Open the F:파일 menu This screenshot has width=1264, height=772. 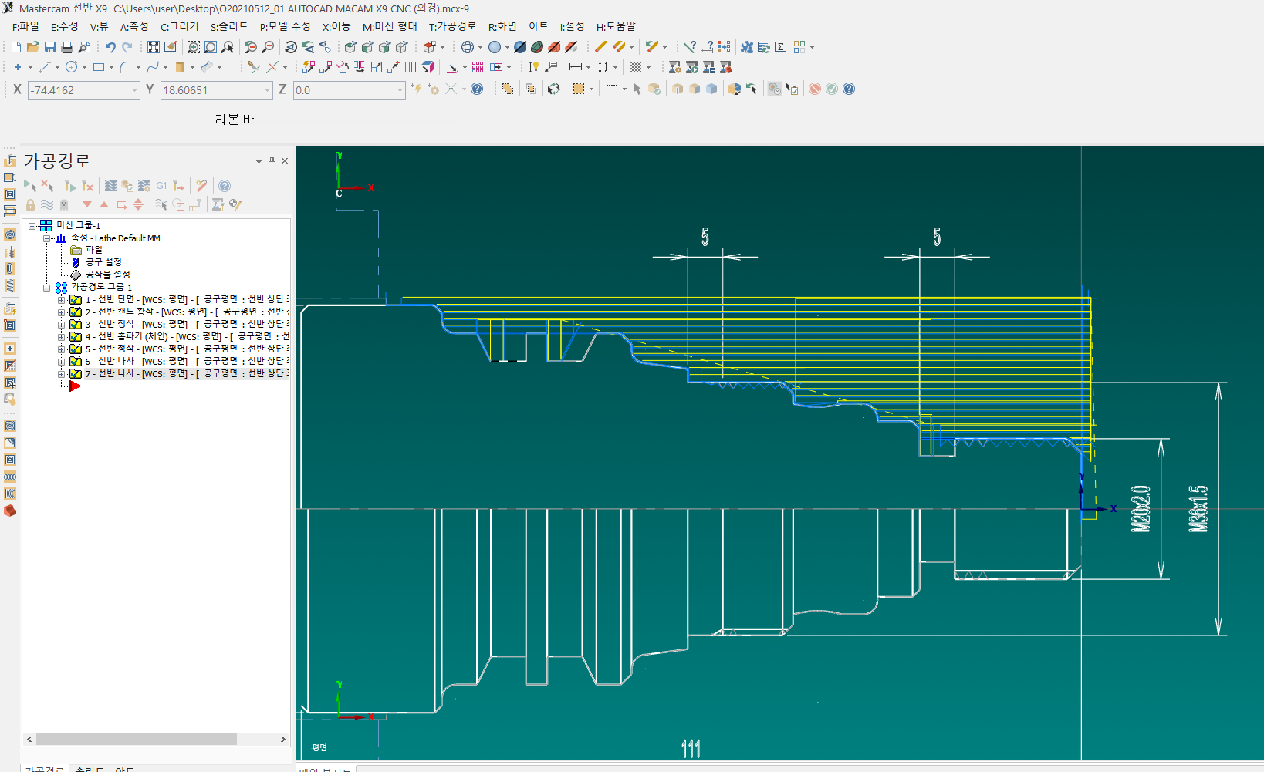click(25, 26)
